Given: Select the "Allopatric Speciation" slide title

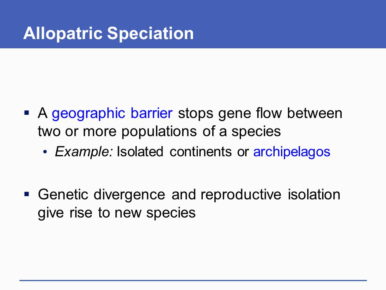Looking at the screenshot, I should tap(109, 33).
